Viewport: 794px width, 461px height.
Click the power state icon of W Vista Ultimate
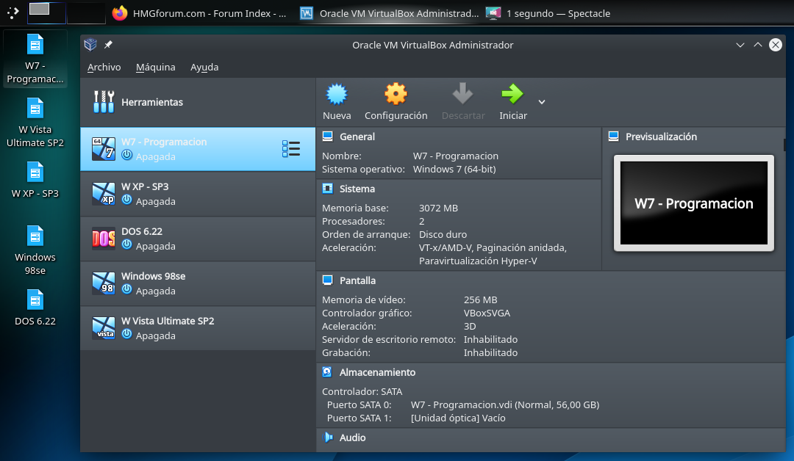[x=126, y=335]
